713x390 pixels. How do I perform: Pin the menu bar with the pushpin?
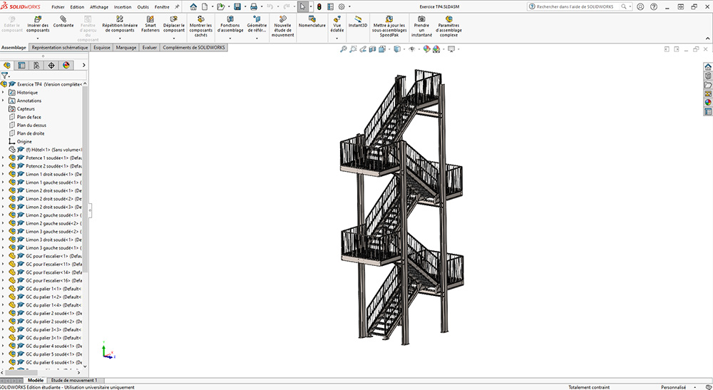[177, 6]
